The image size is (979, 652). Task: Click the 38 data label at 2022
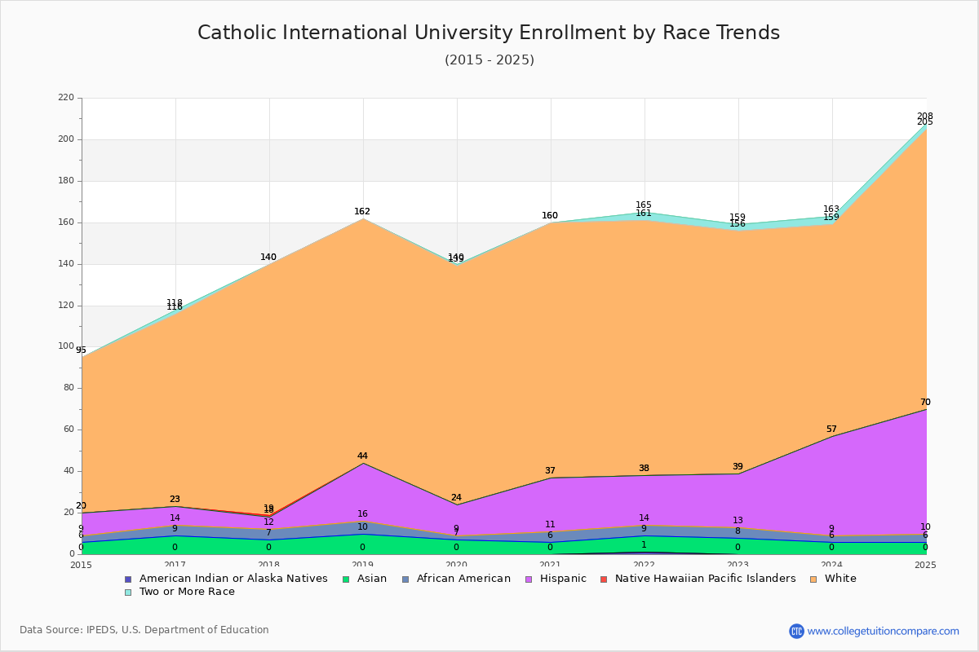click(x=644, y=469)
